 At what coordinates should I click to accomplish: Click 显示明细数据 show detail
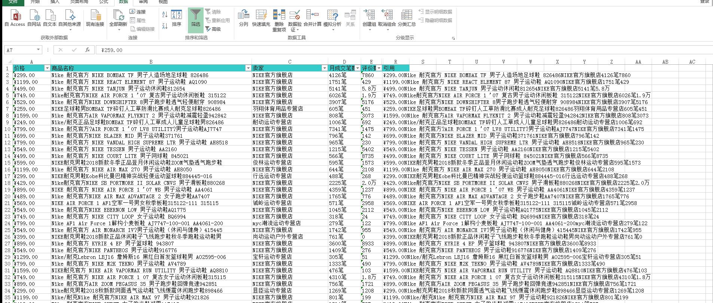tap(435, 12)
